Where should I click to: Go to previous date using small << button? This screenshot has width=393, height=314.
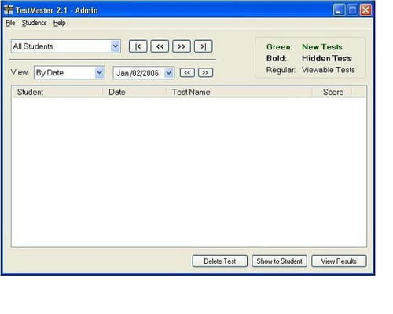(x=187, y=72)
